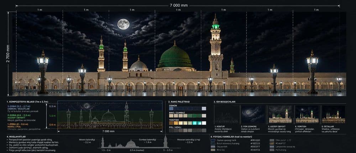Select first beige swatch in BINO / GUMBAZ row
The image size is (356, 153).
(x=171, y=116)
